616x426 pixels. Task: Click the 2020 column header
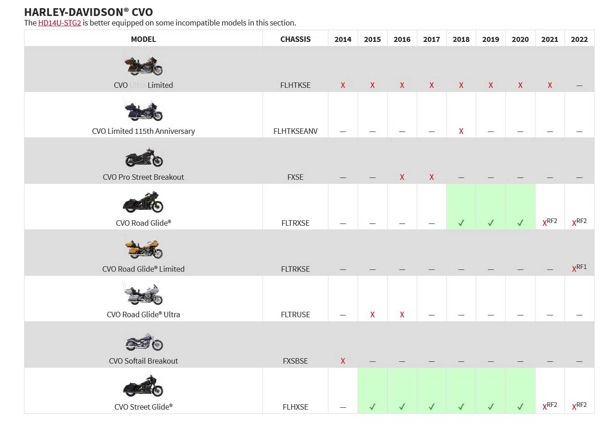point(520,39)
